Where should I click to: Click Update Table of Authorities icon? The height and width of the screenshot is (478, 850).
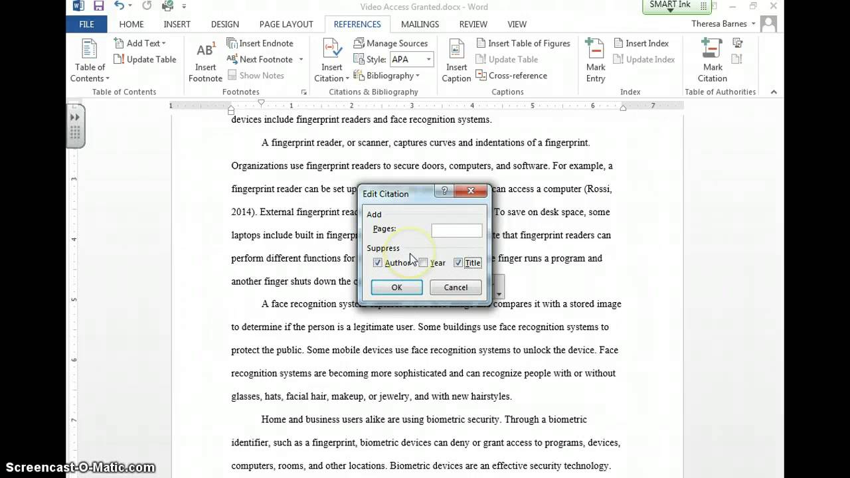(736, 59)
